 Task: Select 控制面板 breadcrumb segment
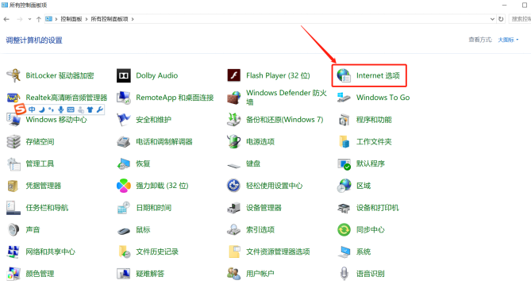71,19
